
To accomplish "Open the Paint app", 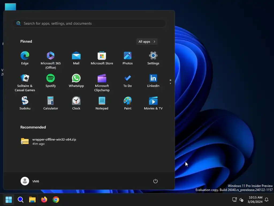I will tap(128, 103).
